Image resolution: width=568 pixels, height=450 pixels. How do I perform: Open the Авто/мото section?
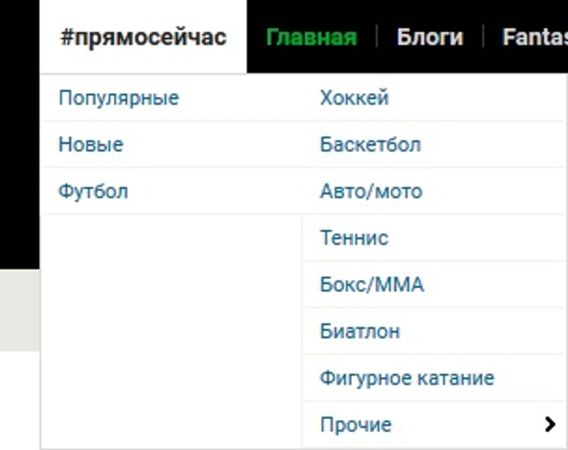[x=371, y=191]
